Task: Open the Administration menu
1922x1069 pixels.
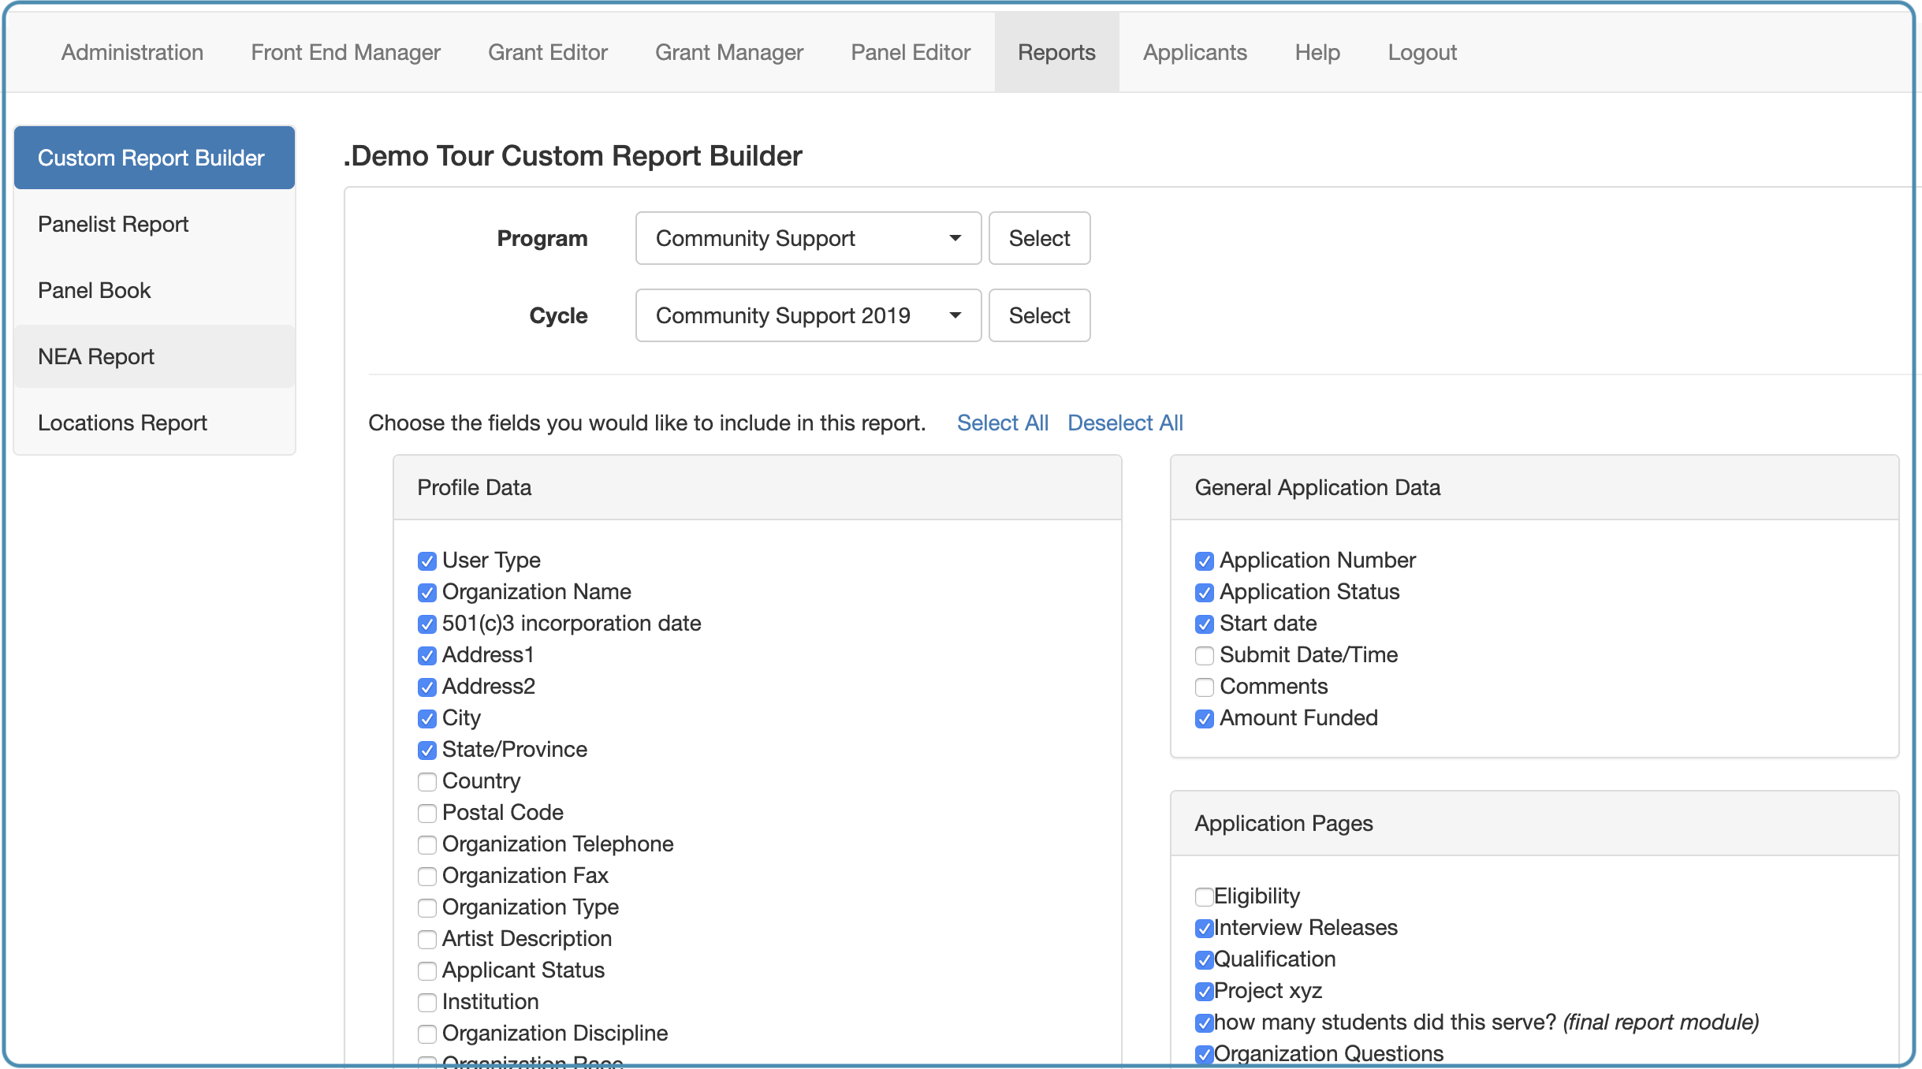Action: (132, 52)
